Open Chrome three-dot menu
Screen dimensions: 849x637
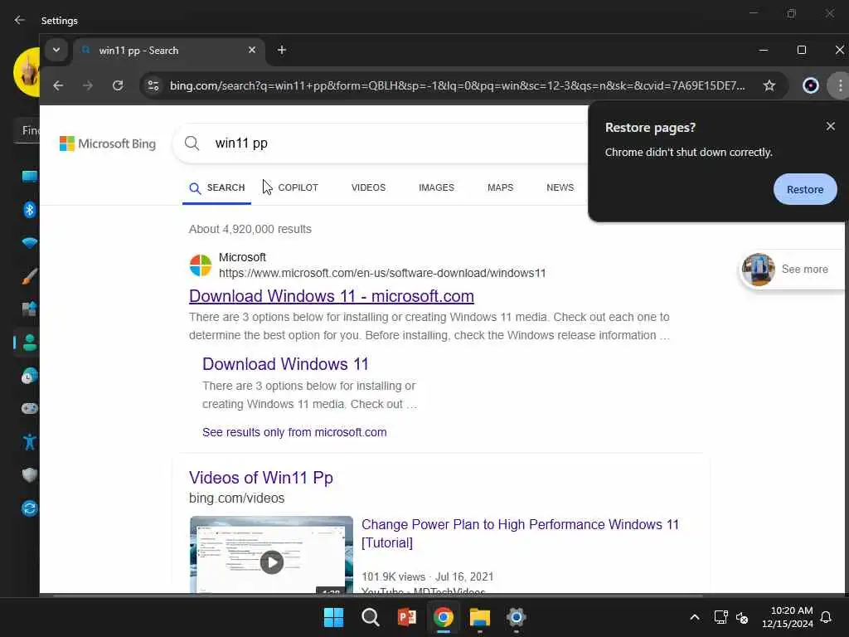(x=839, y=85)
